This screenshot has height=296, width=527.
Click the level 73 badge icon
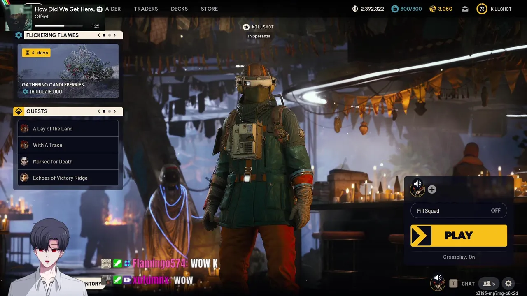(482, 9)
